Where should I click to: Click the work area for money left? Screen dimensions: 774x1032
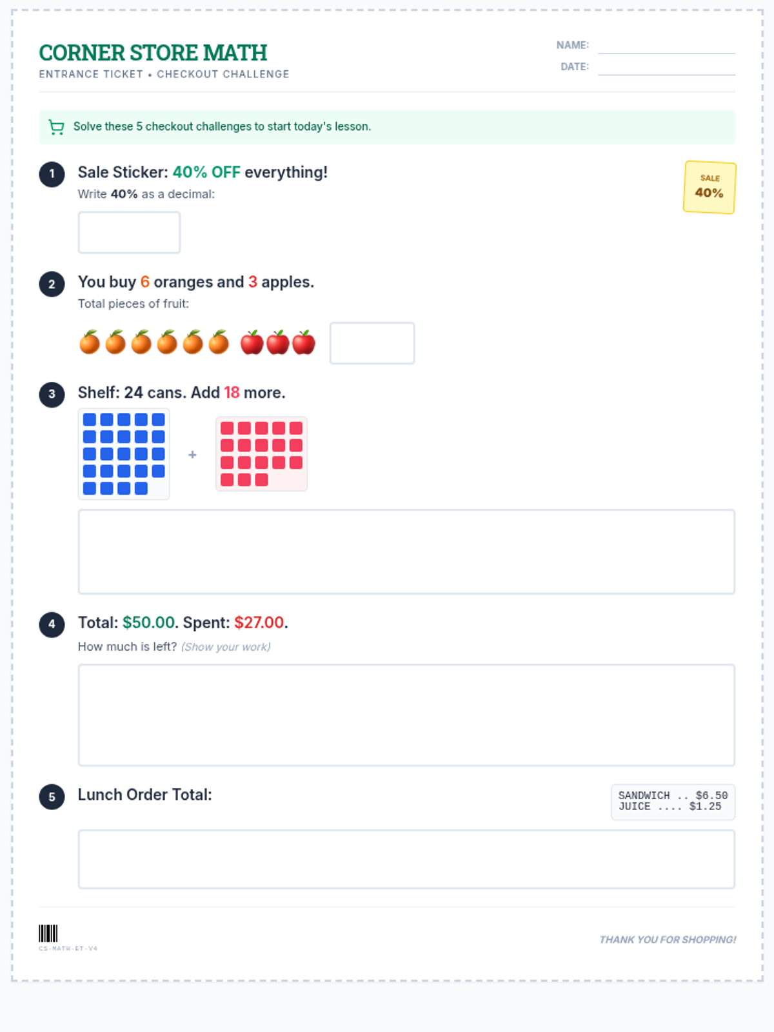(x=406, y=715)
